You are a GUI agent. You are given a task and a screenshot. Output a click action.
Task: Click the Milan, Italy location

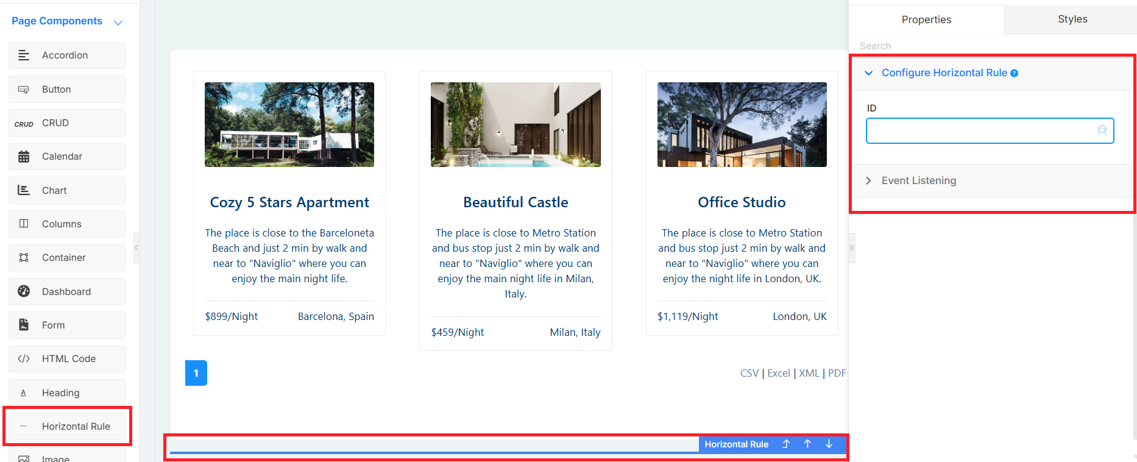pos(575,332)
